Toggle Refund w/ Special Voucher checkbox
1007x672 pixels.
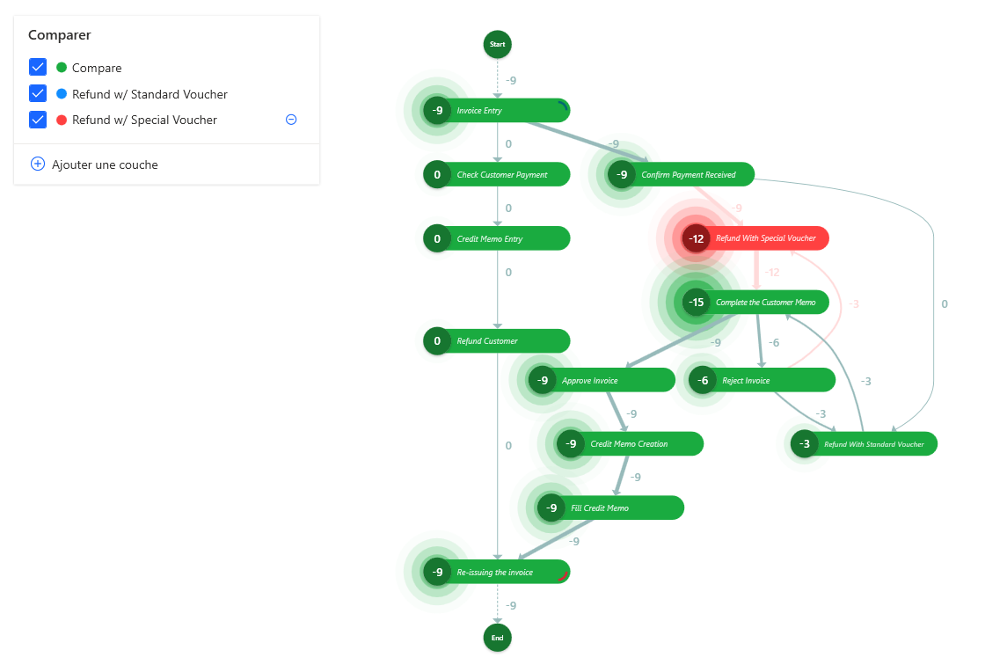pos(38,120)
